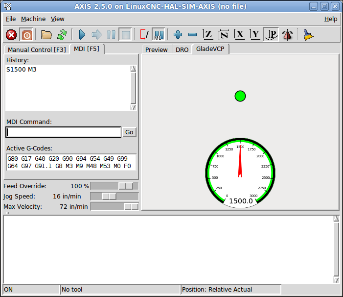Click the No tool status entry
This screenshot has width=343, height=297.
click(120, 289)
